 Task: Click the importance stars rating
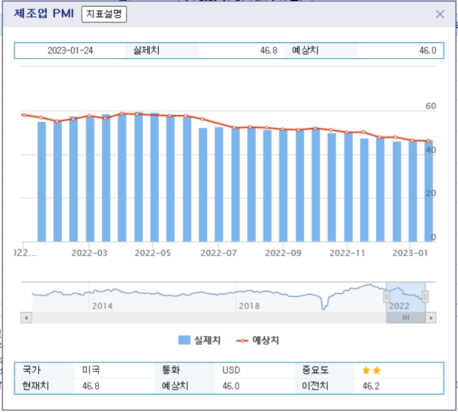371,371
